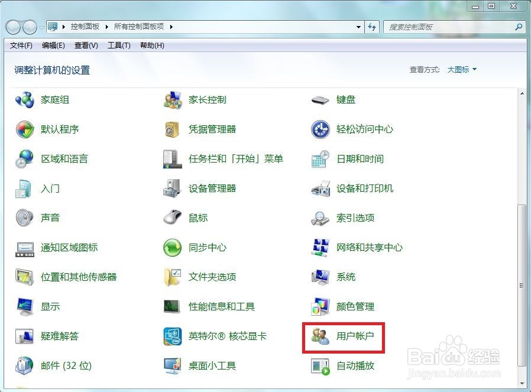Click inside the 搜索控制面板 search field
The image size is (531, 392).
449,26
